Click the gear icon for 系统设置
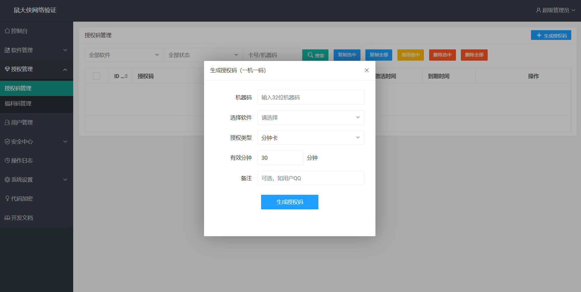 pos(7,180)
